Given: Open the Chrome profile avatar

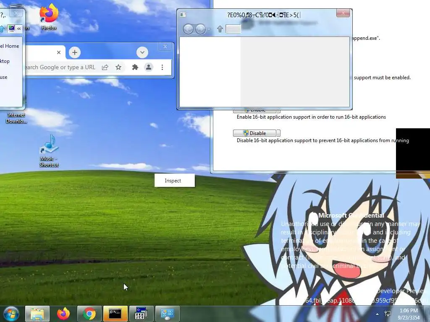Looking at the screenshot, I should point(149,67).
